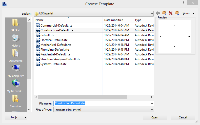
Task: Click the horizontal scrollbar thumb of file list
Action: click(x=83, y=97)
